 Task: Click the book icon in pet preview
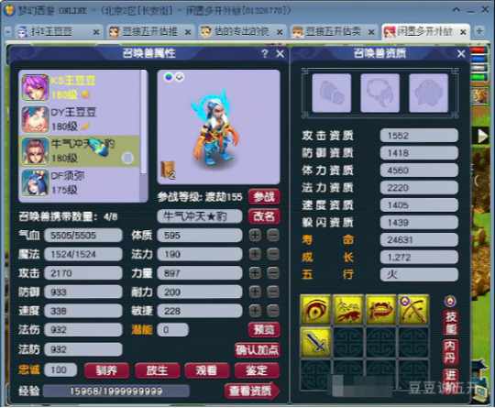pos(168,170)
